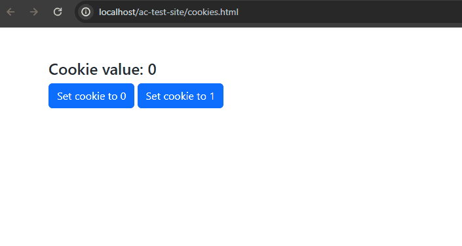View connection info via circled i icon
Viewport: 462px width, 246px height.
[86, 12]
